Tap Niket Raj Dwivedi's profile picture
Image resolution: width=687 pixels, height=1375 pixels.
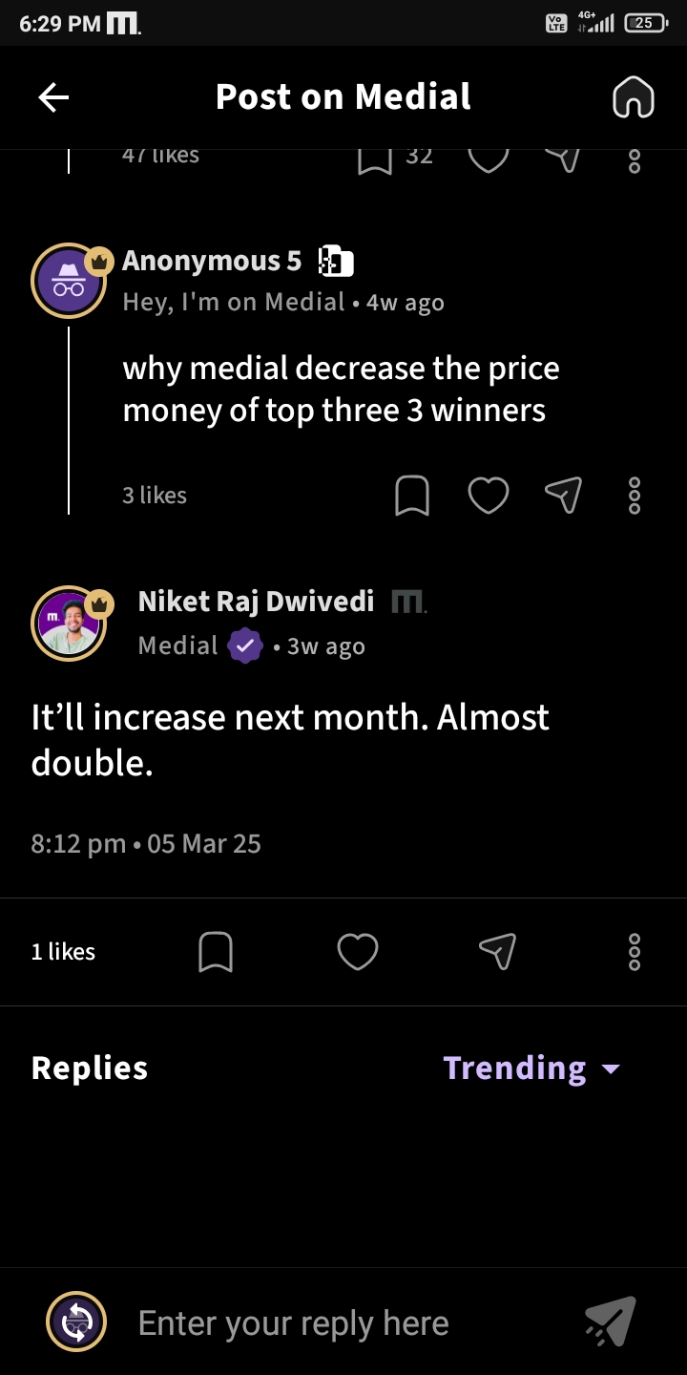point(68,624)
